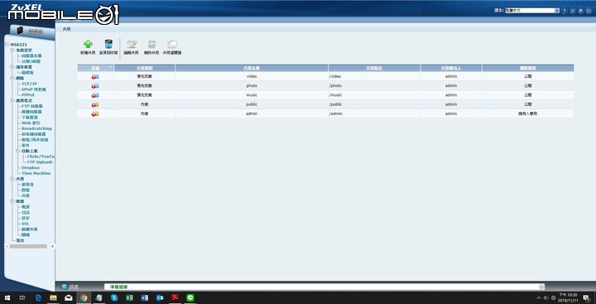The width and height of the screenshot is (596, 304).
Task: Select the 'video' share name cell
Action: [252, 76]
